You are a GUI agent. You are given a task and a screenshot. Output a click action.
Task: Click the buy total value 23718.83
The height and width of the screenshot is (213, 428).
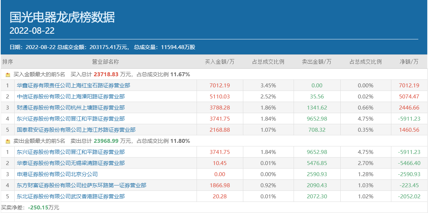106,75
